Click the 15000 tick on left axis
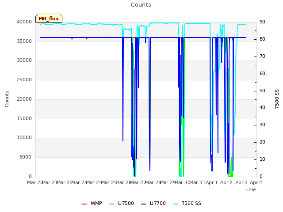This screenshot has width=283, height=212. pos(24,118)
